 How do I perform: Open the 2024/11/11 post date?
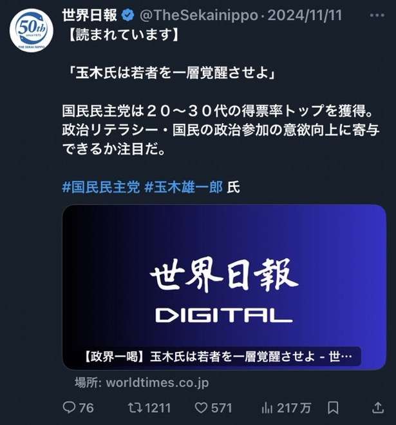pos(305,15)
